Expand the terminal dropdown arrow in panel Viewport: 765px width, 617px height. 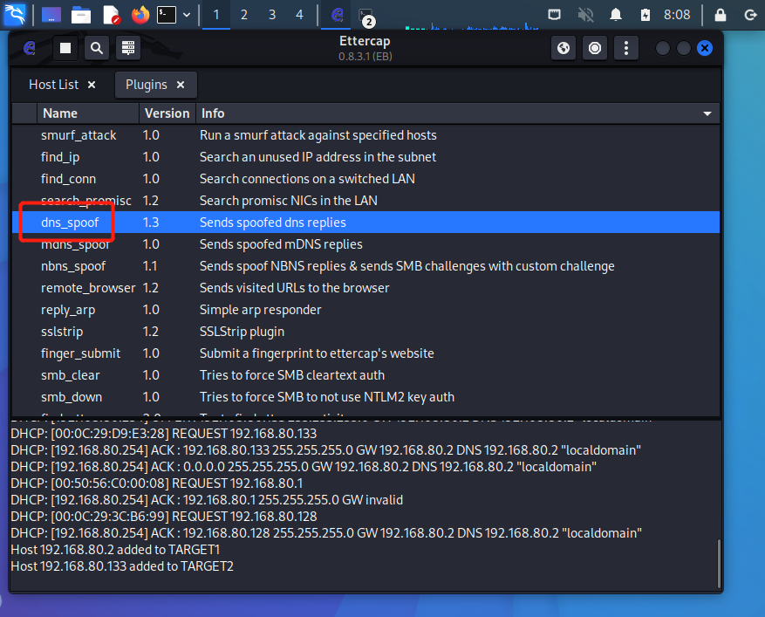click(187, 15)
